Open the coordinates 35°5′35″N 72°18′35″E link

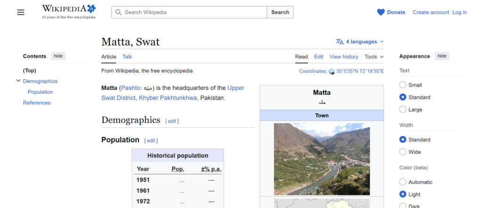pyautogui.click(x=360, y=71)
